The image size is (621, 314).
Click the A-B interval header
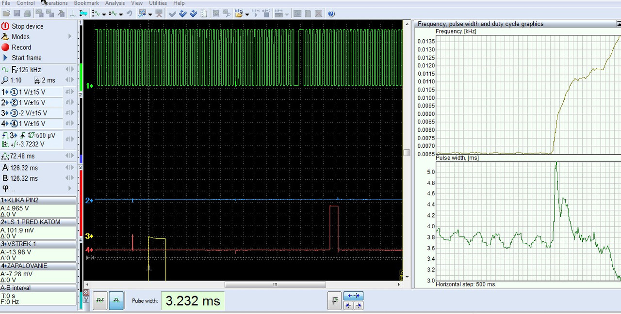[x=38, y=288]
